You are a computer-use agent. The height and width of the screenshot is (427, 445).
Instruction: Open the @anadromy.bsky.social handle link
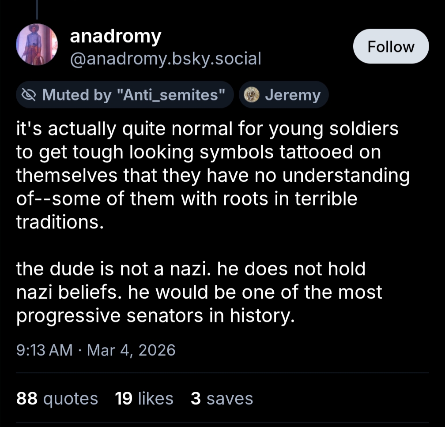click(166, 58)
